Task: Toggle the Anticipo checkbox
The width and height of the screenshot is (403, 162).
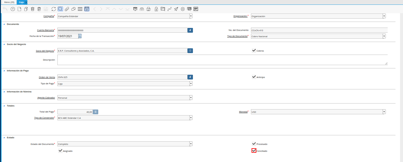Action: coord(254,77)
